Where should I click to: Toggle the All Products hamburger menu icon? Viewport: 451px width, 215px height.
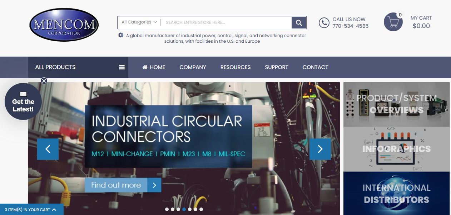(x=122, y=67)
